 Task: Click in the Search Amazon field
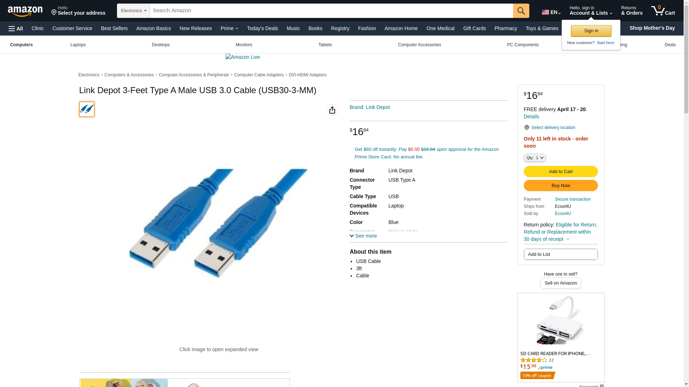pos(331,11)
